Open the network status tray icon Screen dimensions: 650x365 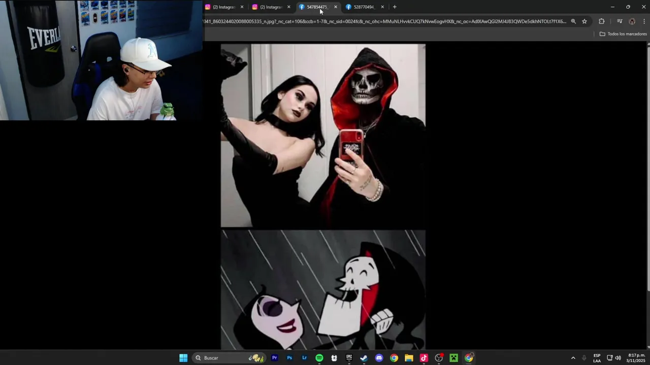coord(610,358)
